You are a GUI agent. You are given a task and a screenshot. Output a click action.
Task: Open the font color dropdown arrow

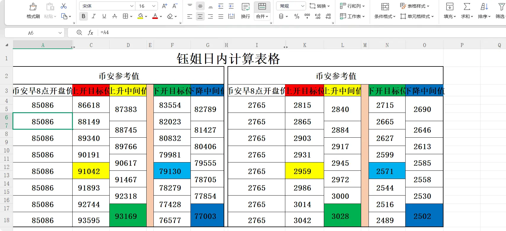(161, 17)
